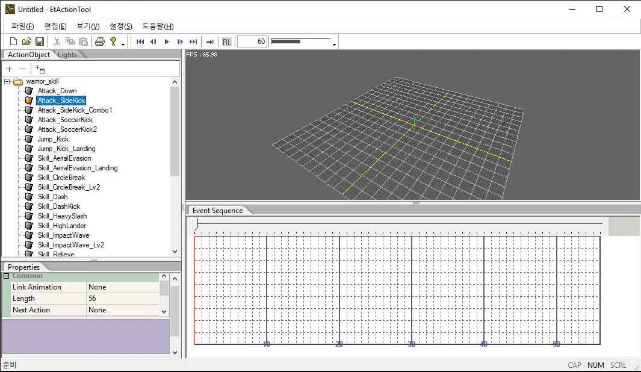Click the Next Action value None
The image size is (641, 372).
[123, 310]
